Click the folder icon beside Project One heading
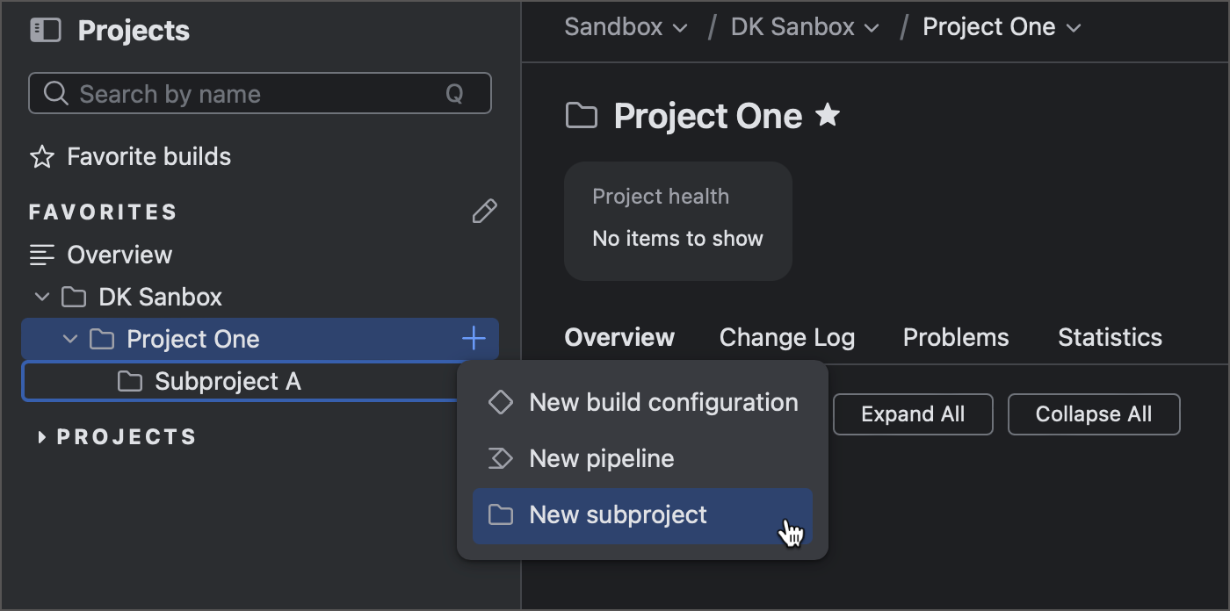The width and height of the screenshot is (1230, 611). click(x=581, y=115)
